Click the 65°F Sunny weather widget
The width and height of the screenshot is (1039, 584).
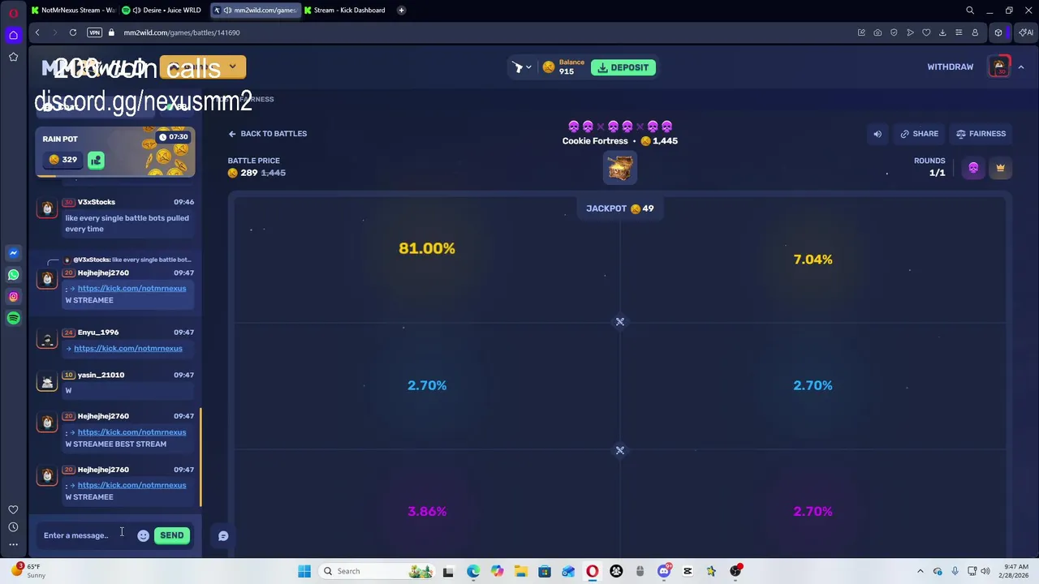pyautogui.click(x=28, y=571)
